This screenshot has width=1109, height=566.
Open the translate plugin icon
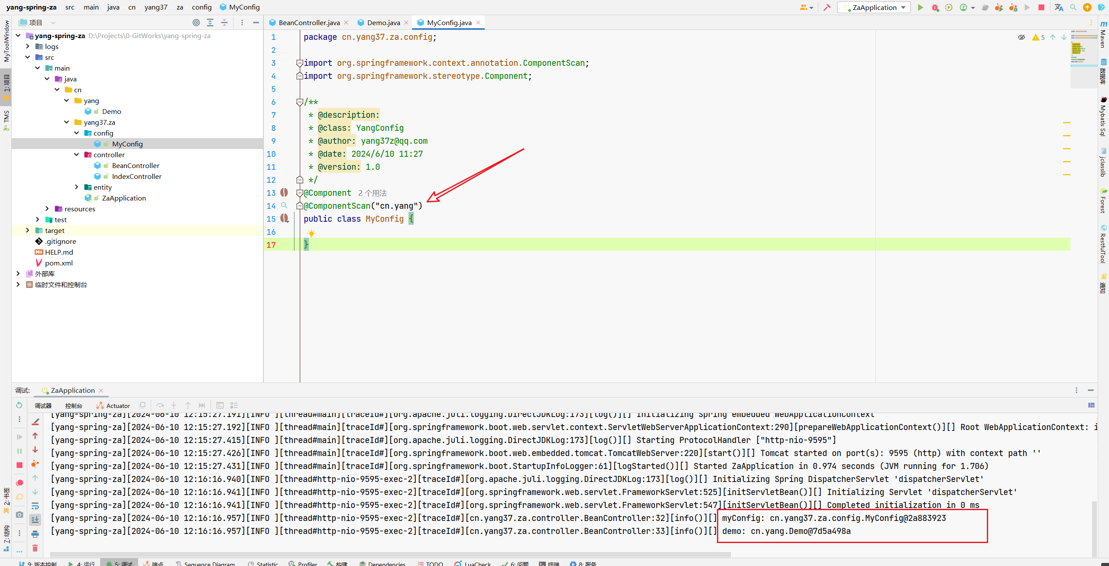pos(1059,7)
